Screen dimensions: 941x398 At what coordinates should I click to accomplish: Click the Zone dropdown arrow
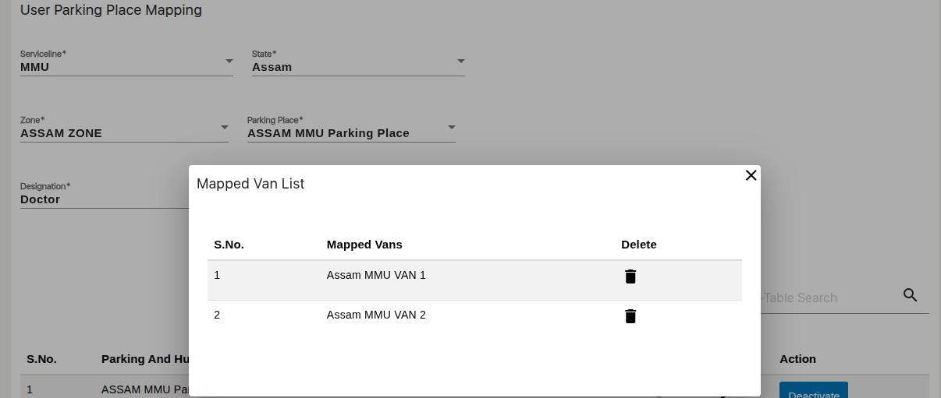pyautogui.click(x=224, y=127)
